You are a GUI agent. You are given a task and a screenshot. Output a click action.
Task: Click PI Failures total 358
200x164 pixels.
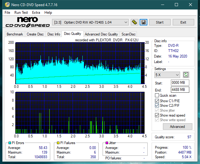pos(93,157)
